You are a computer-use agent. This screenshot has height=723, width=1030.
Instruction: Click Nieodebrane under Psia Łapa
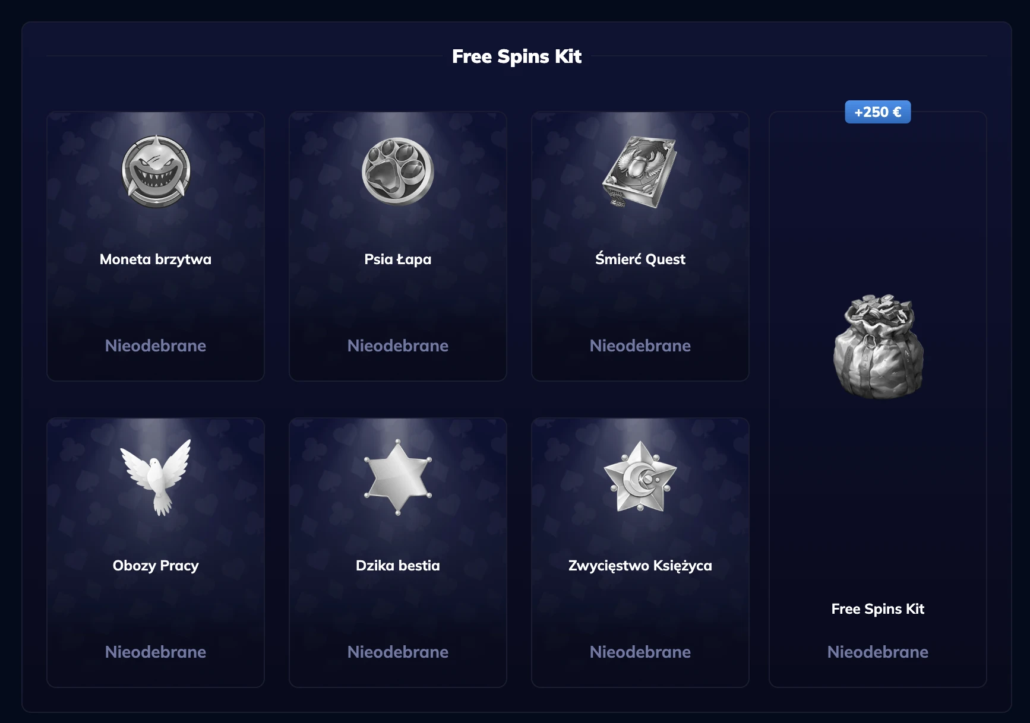click(x=398, y=346)
